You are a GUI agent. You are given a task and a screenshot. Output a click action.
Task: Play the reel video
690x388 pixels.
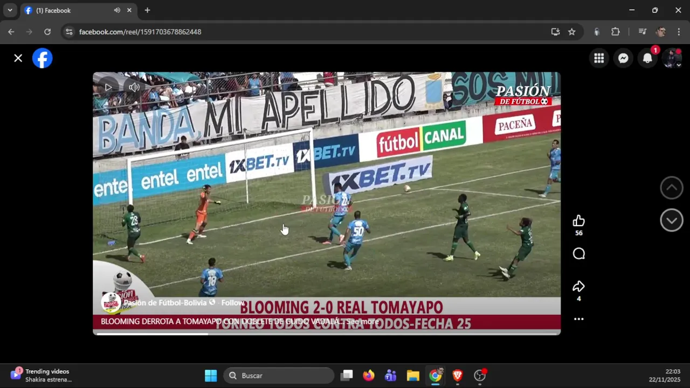108,87
